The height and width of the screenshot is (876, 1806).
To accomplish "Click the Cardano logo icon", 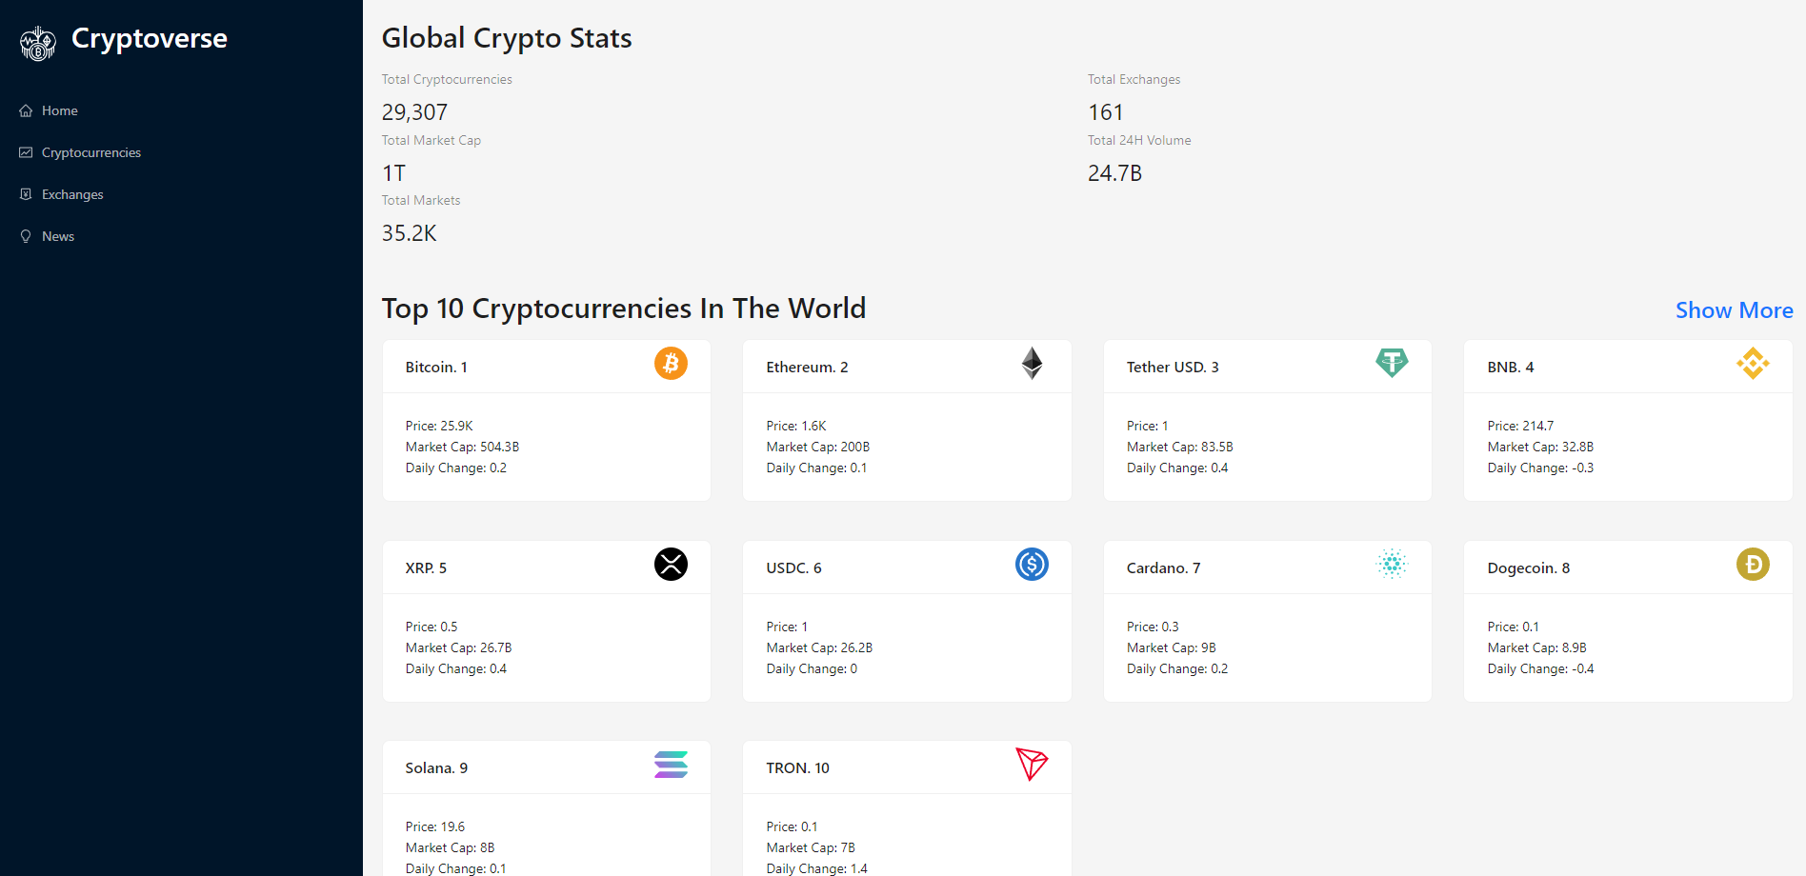I will (x=1392, y=565).
